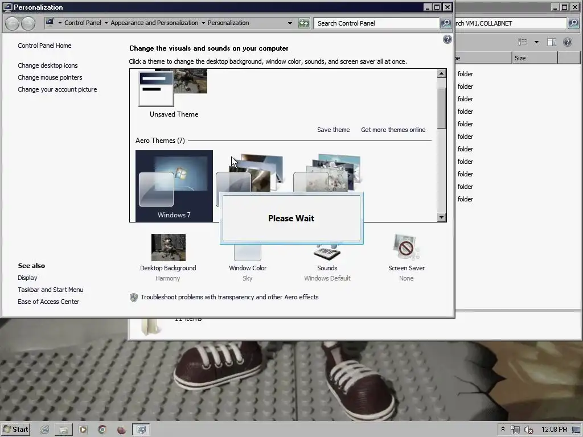Open the Desktop Background Harmony icon
The height and width of the screenshot is (437, 583).
pos(168,248)
